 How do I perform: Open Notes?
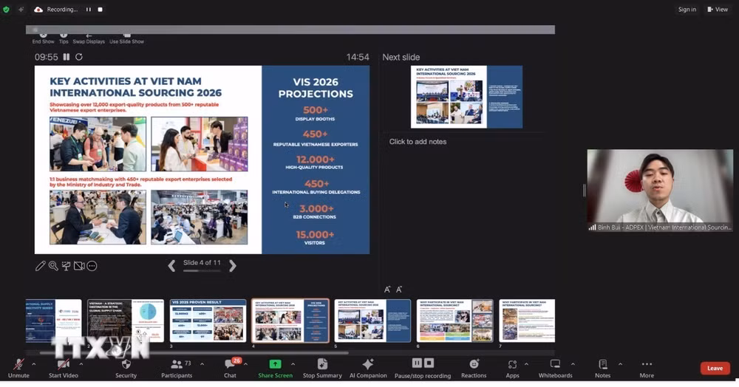pyautogui.click(x=602, y=369)
